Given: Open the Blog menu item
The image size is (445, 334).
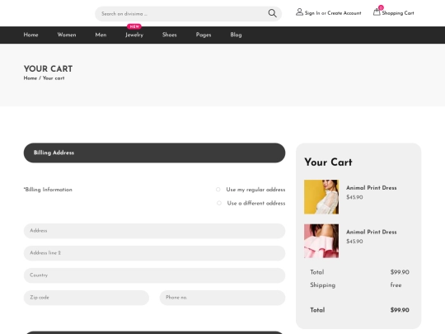Looking at the screenshot, I should [x=236, y=35].
